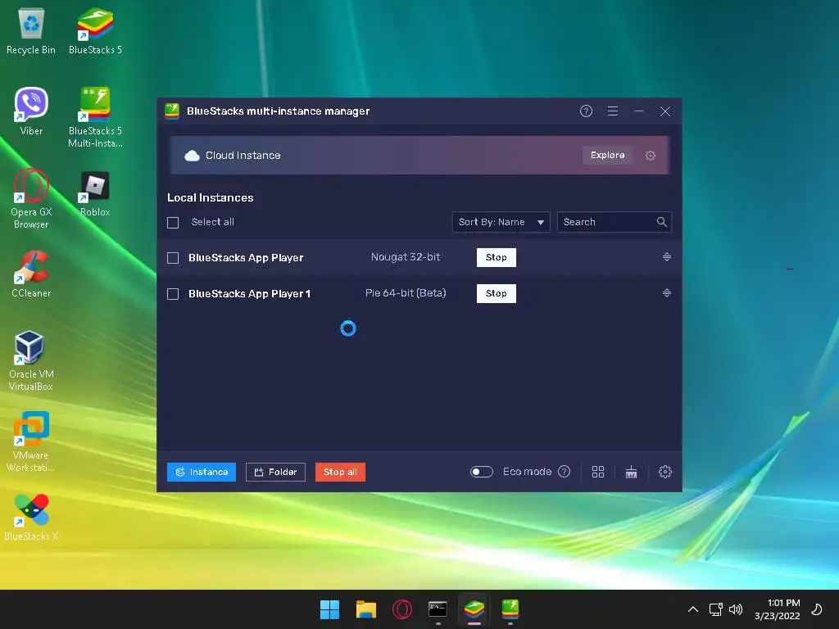The width and height of the screenshot is (839, 629).
Task: Tick the checkbox for BlueStacks App Player 1
Action: (x=173, y=294)
